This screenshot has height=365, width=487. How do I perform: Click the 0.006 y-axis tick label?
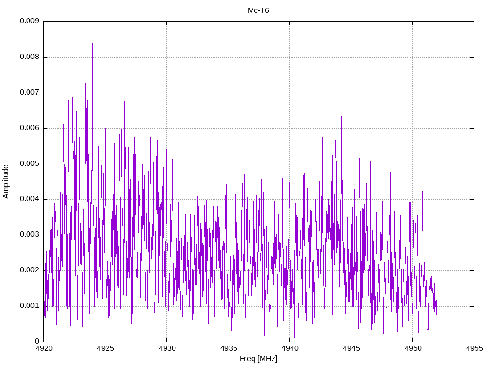pos(29,128)
